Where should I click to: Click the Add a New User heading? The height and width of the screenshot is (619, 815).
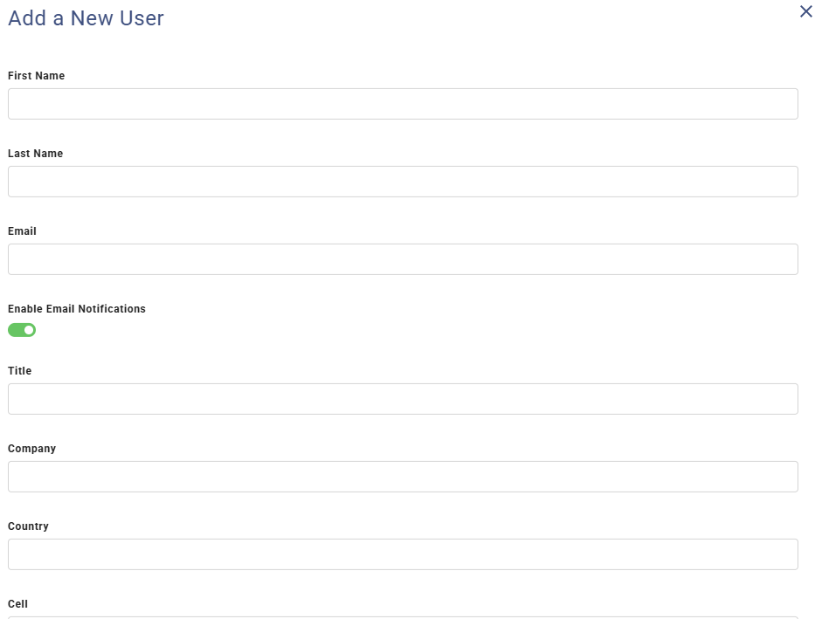[85, 17]
